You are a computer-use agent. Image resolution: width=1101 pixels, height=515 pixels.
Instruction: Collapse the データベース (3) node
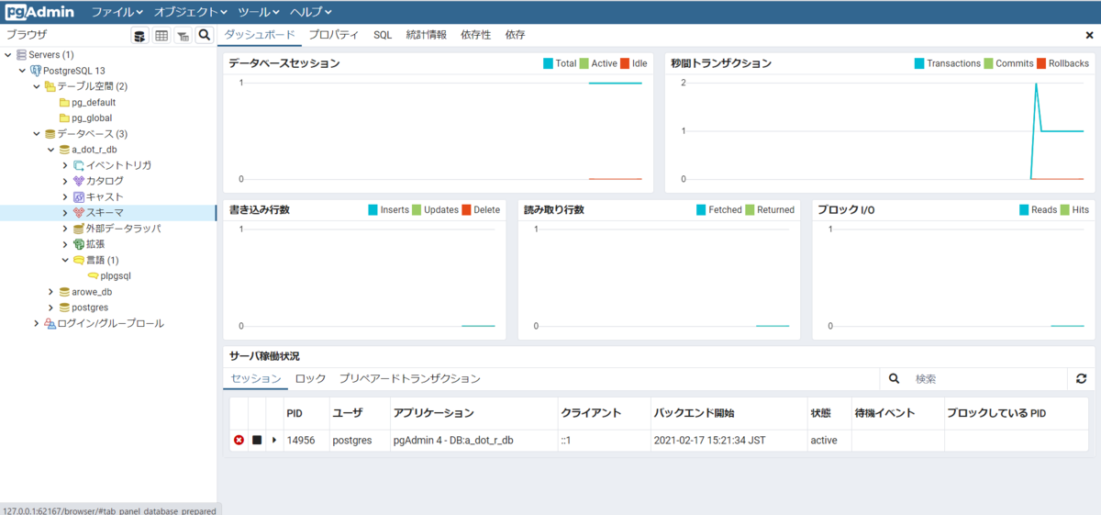[37, 134]
